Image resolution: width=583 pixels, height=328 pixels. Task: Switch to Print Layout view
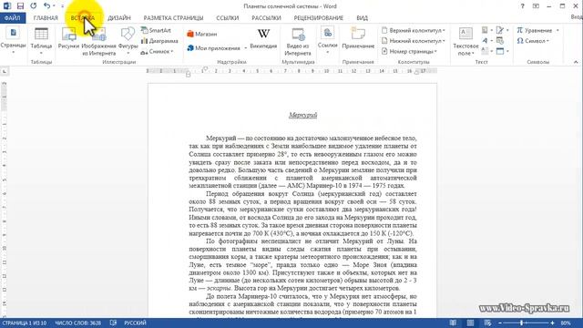(x=470, y=323)
